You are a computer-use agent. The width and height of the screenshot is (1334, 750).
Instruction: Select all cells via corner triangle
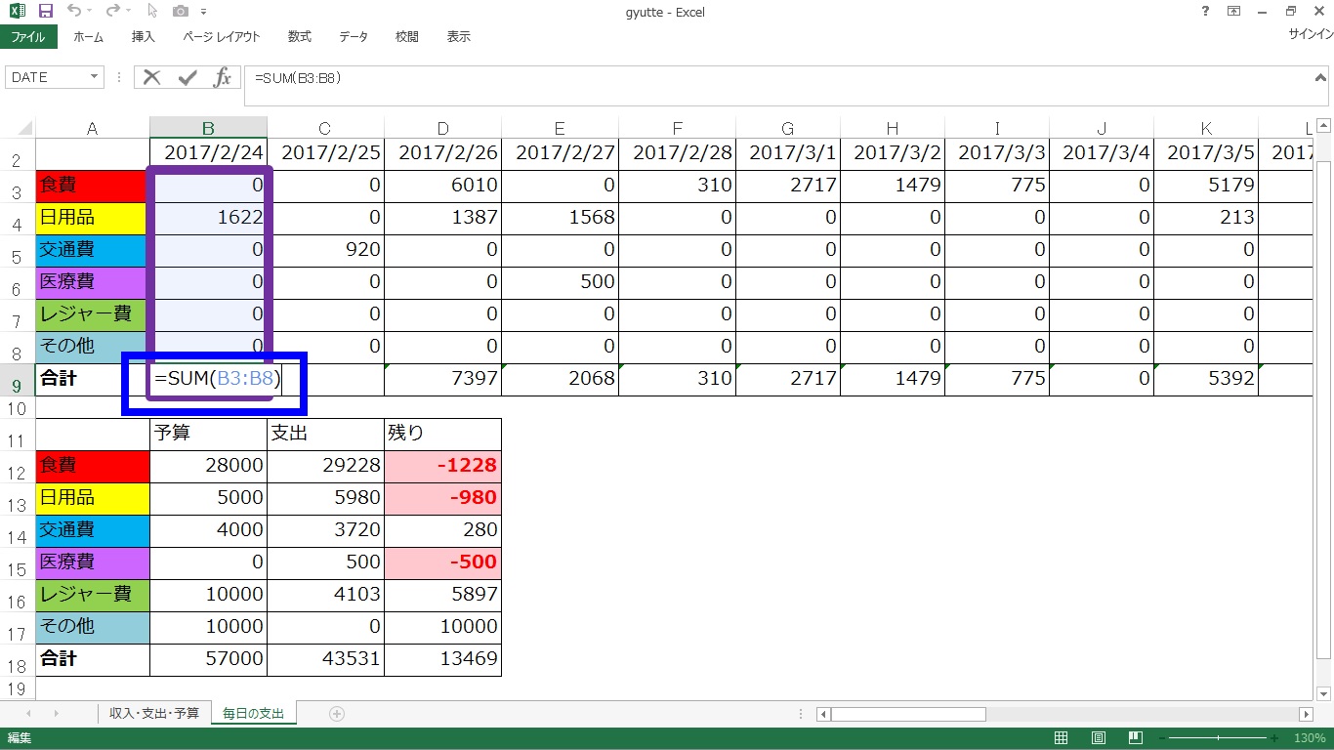point(25,128)
